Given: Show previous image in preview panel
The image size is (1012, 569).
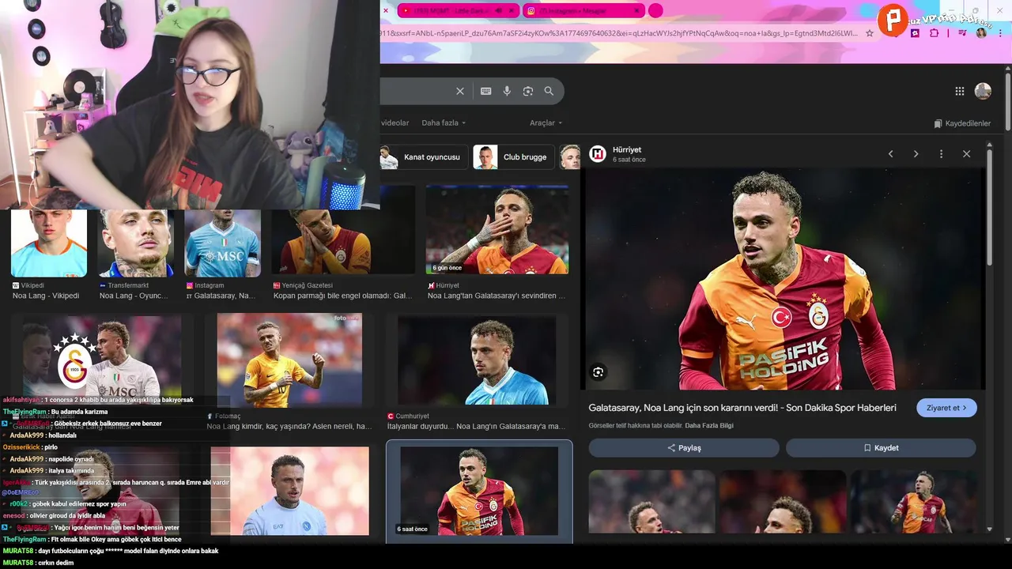Looking at the screenshot, I should (x=890, y=154).
